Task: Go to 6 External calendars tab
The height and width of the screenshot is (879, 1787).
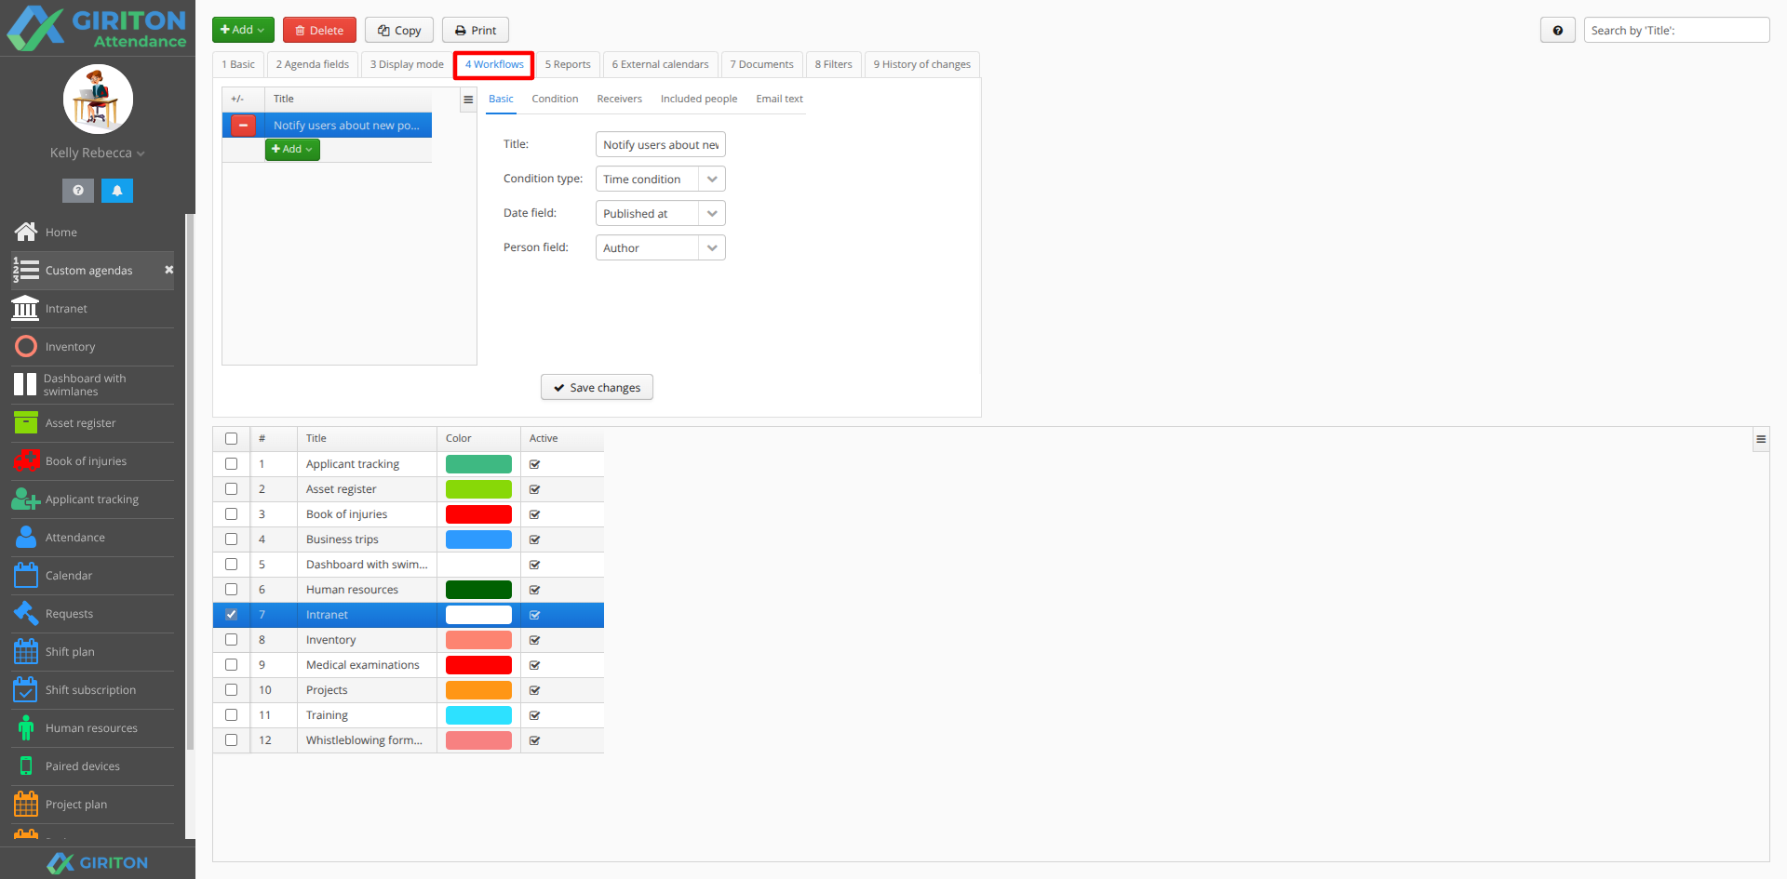Action: coord(660,64)
